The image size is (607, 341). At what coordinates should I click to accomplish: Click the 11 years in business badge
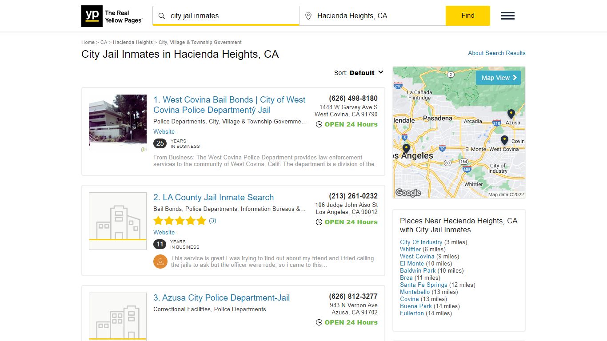[x=160, y=244]
